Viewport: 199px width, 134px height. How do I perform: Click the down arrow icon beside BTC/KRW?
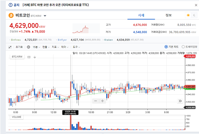tap(35, 57)
